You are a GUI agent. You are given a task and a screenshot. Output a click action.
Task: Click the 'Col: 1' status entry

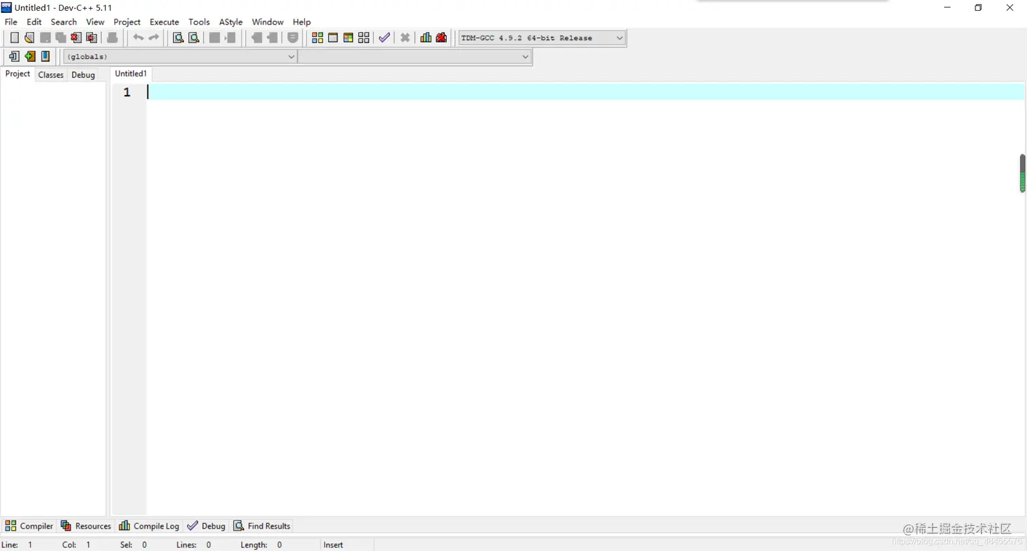pyautogui.click(x=76, y=545)
